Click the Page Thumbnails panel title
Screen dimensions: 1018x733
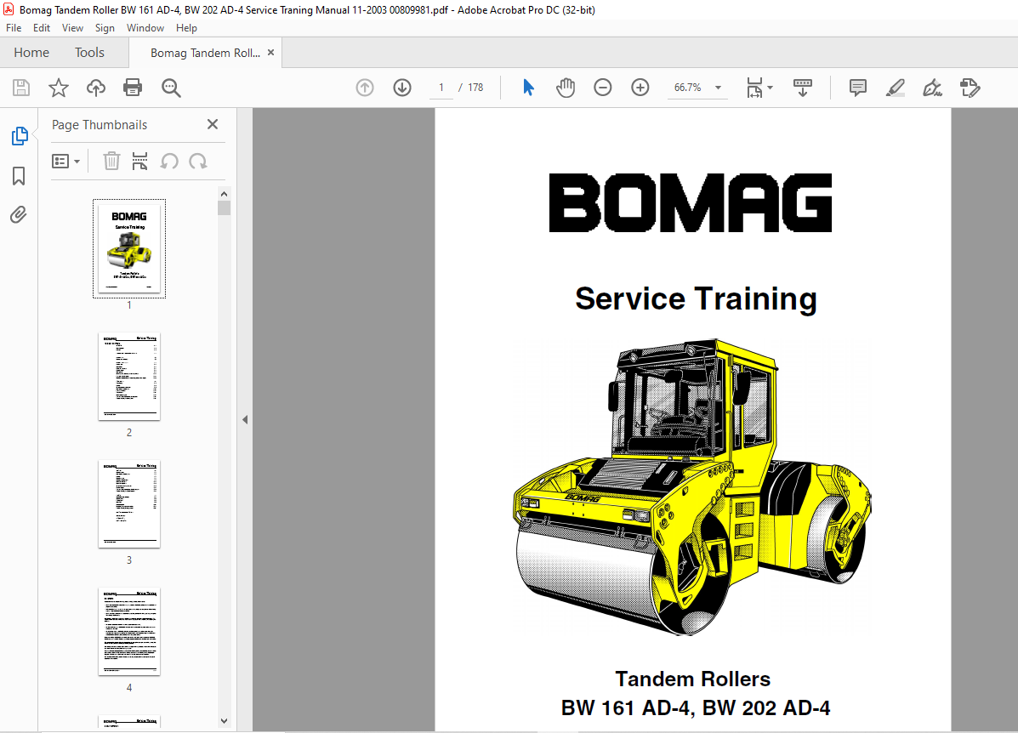click(100, 125)
